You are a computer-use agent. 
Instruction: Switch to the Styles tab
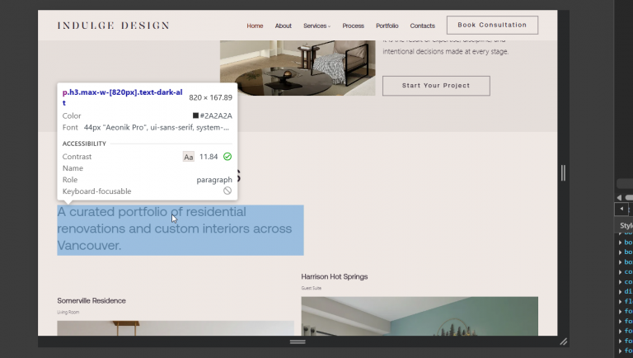(x=626, y=226)
